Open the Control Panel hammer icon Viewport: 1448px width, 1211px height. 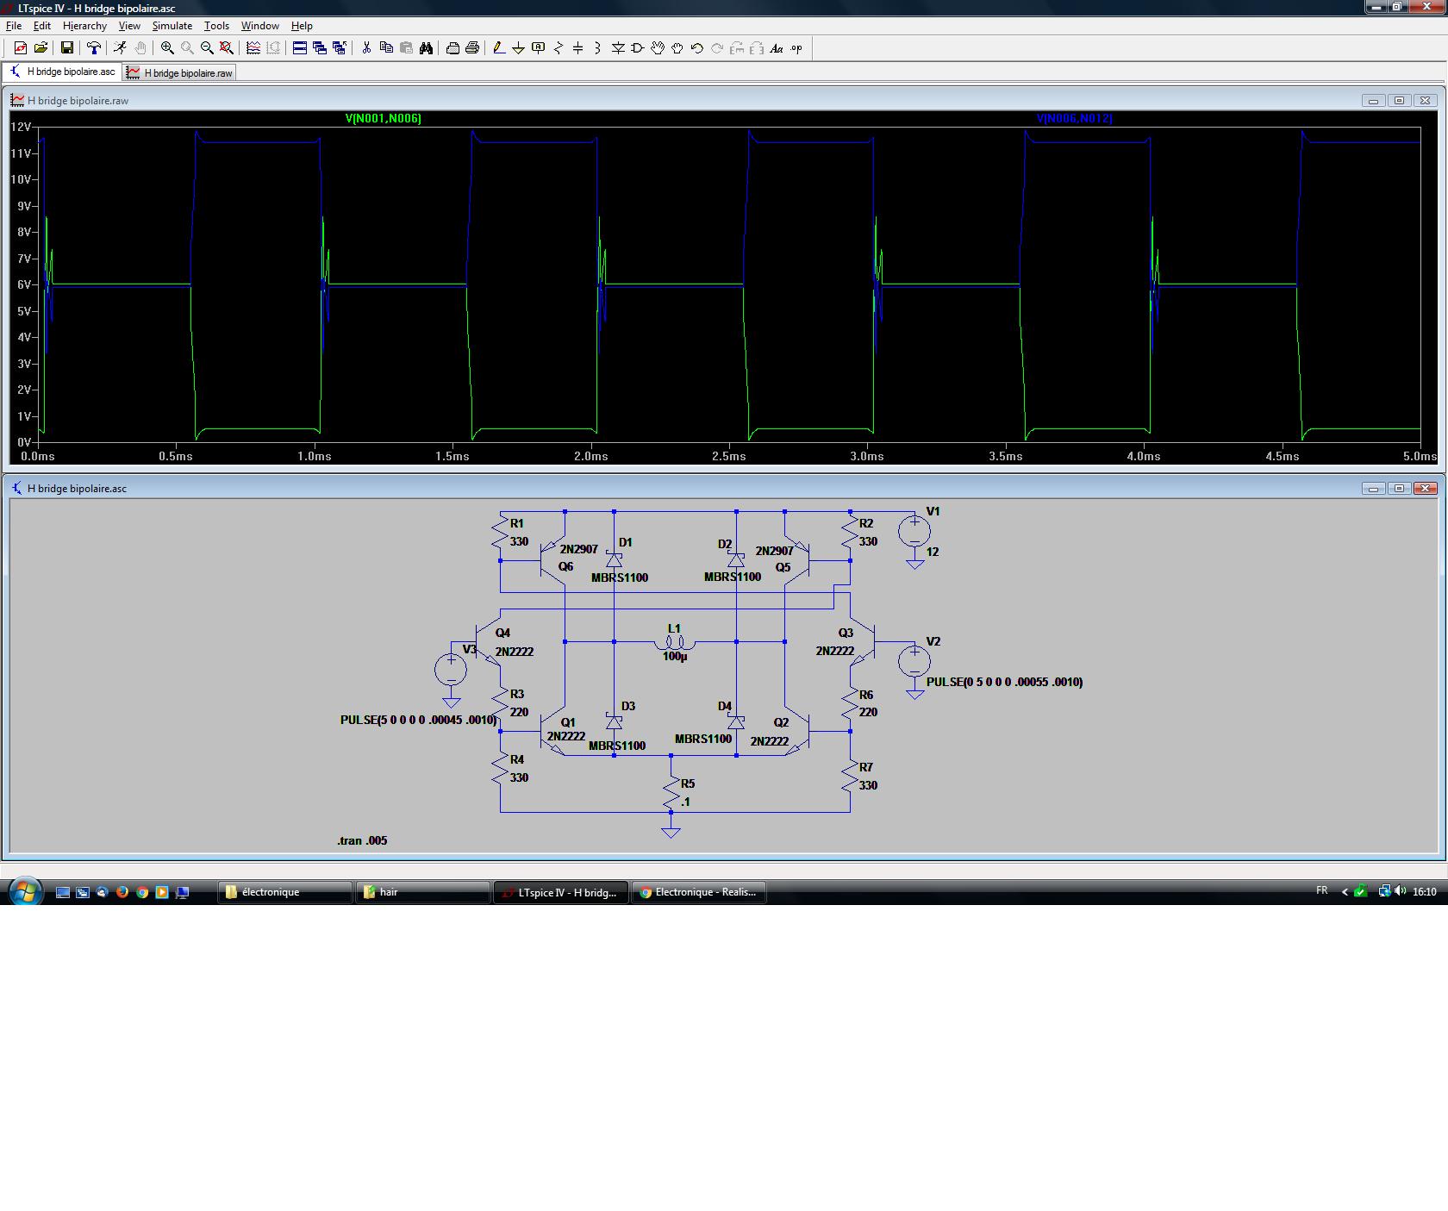[x=93, y=48]
